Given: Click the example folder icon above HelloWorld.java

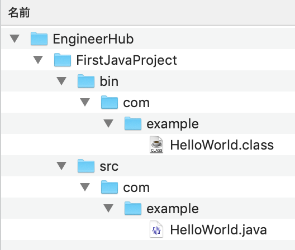Looking at the screenshot, I should tap(133, 209).
